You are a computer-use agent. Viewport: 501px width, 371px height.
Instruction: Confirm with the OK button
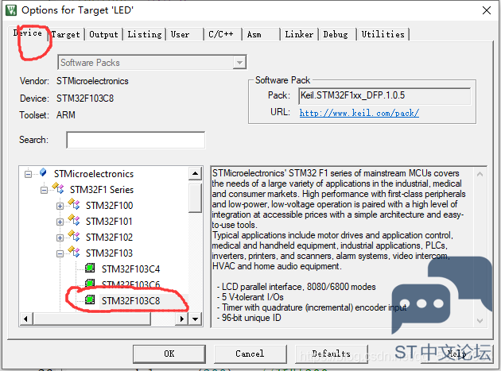[x=169, y=354]
